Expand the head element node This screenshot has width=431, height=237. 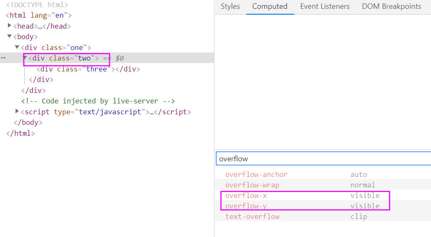(10, 26)
